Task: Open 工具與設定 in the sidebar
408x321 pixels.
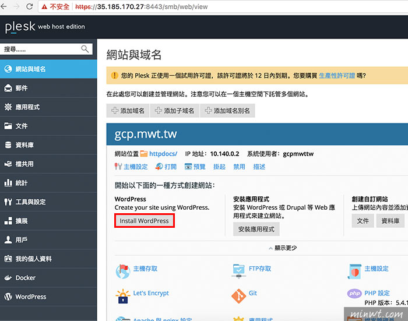Action: (x=48, y=202)
